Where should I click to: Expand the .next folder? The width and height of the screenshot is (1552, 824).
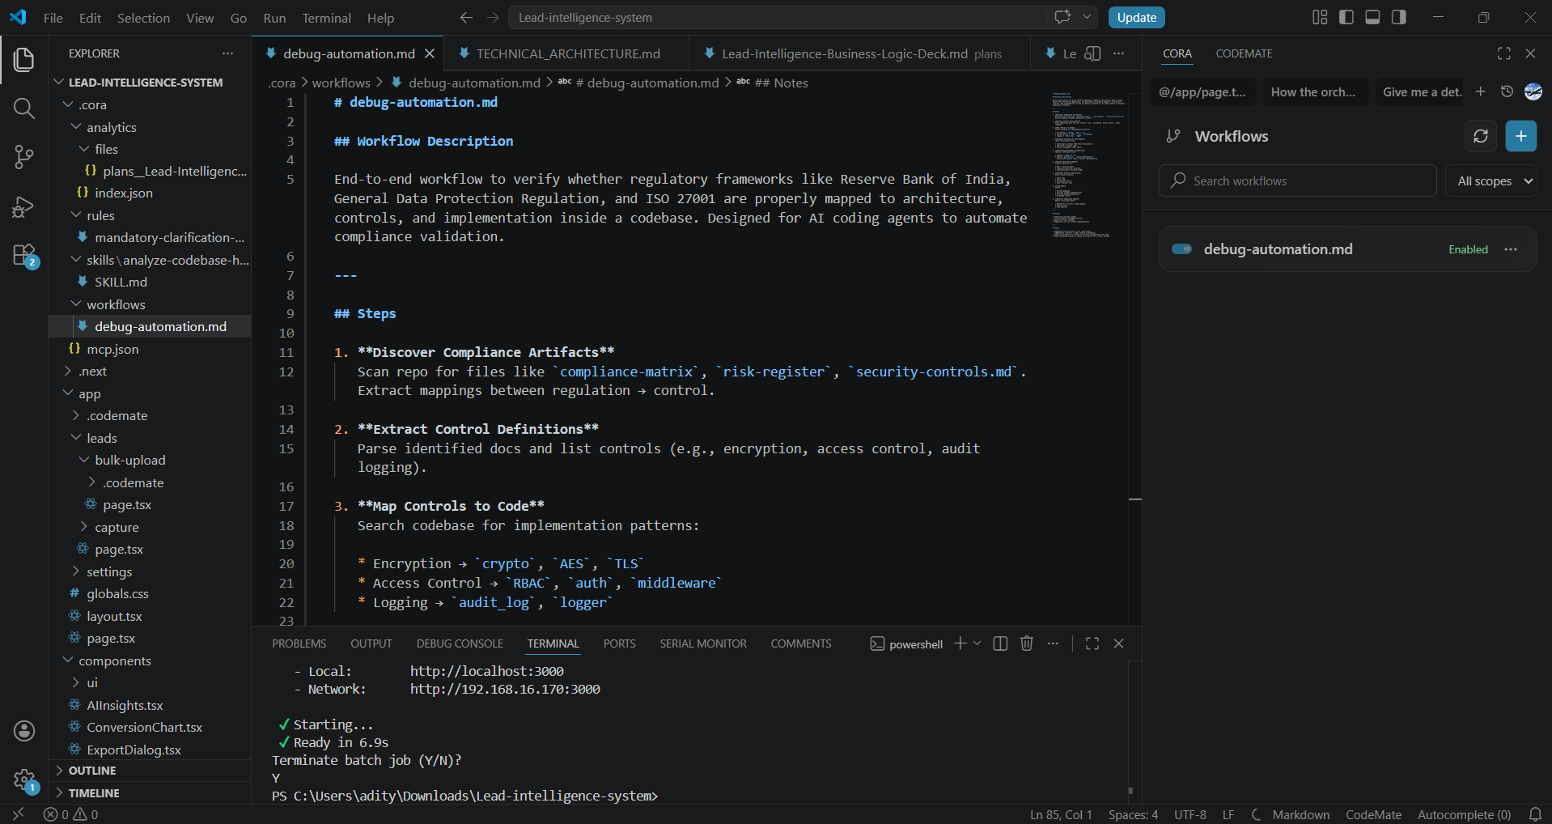pos(92,371)
